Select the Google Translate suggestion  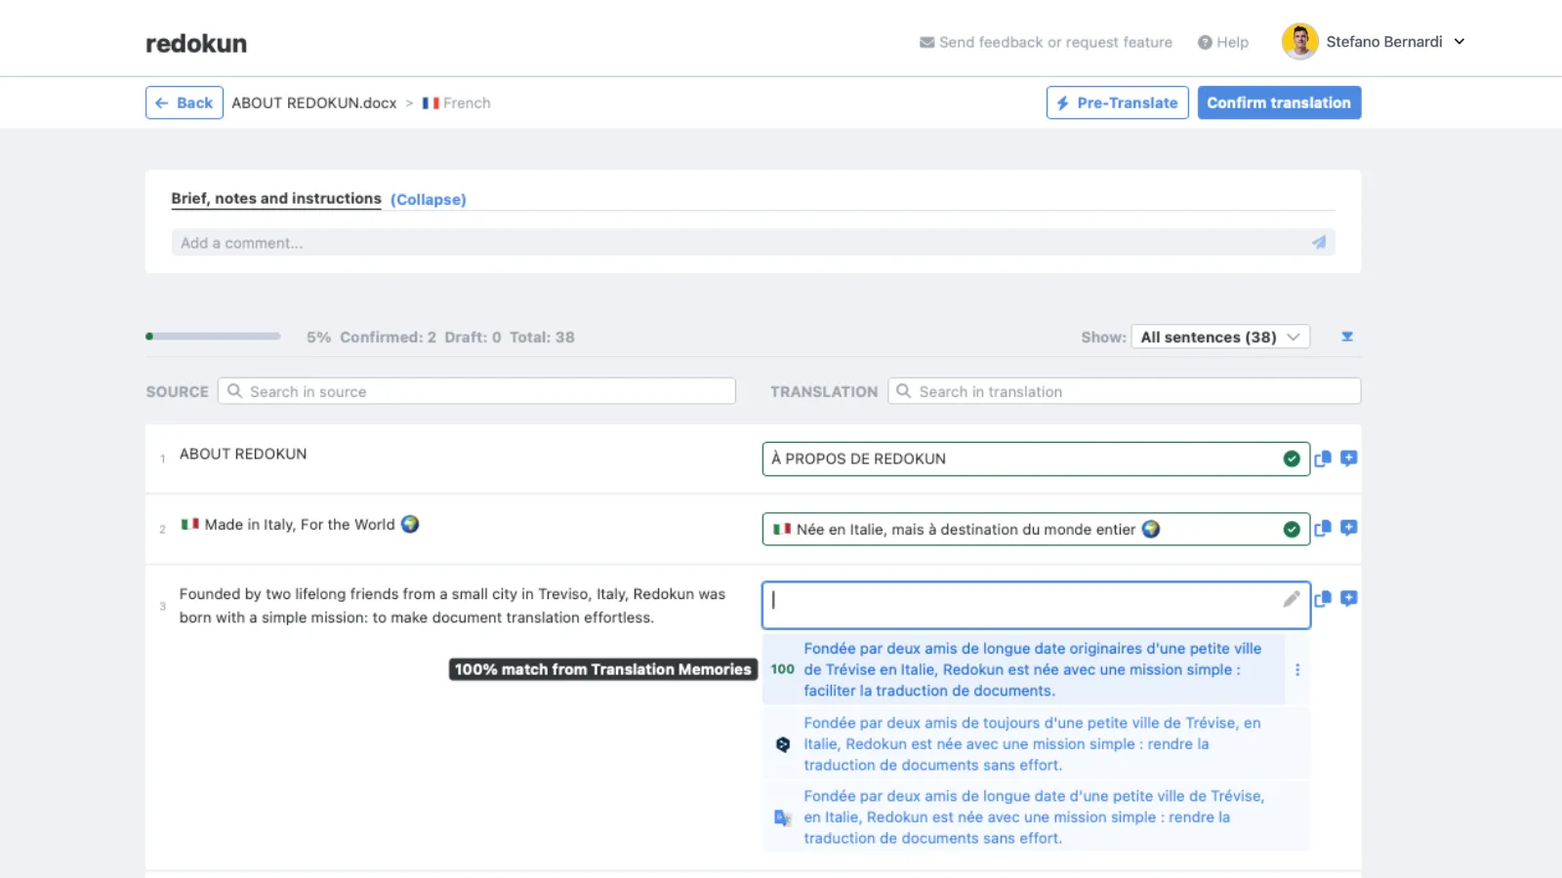tap(1032, 818)
